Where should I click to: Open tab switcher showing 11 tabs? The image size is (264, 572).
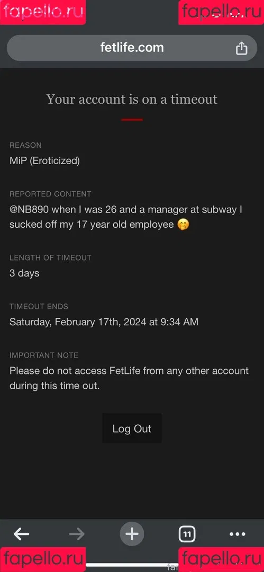(x=187, y=534)
